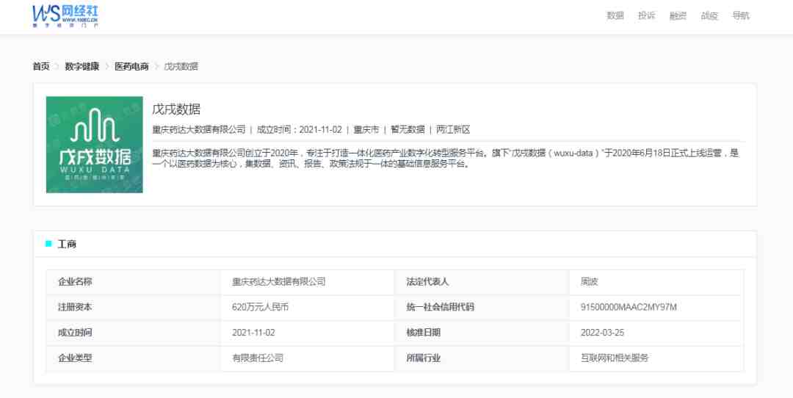This screenshot has width=793, height=398.
Task: Click the 周波 legal representative value
Action: (x=589, y=282)
